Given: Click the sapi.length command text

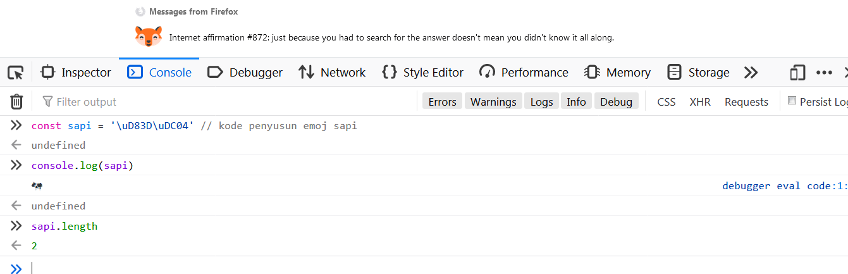Looking at the screenshot, I should pyautogui.click(x=65, y=226).
